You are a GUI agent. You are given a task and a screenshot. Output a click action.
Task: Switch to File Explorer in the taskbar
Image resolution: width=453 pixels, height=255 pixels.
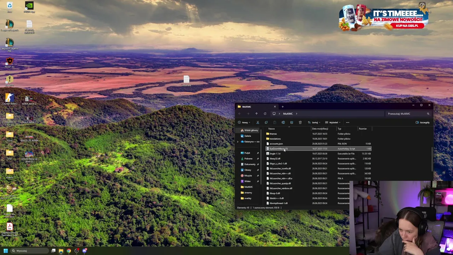pyautogui.click(x=61, y=251)
